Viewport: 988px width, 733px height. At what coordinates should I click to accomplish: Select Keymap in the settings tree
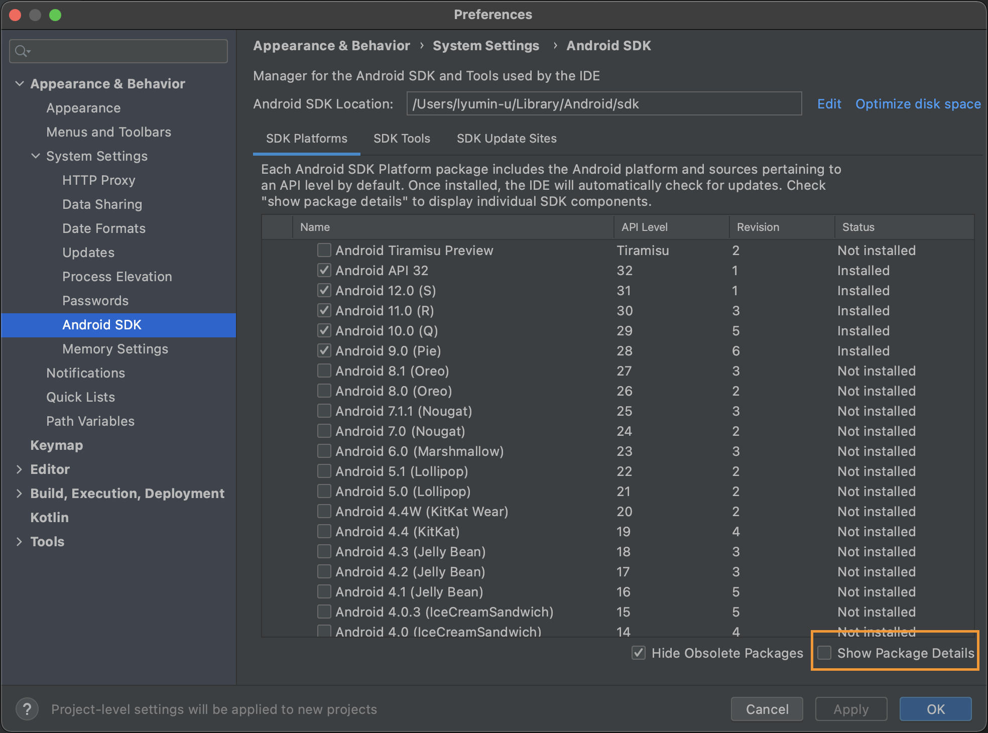[57, 445]
